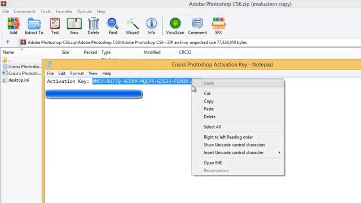The image size is (361, 203).
Task: Open WinRAR Options menu
Action: [85, 11]
